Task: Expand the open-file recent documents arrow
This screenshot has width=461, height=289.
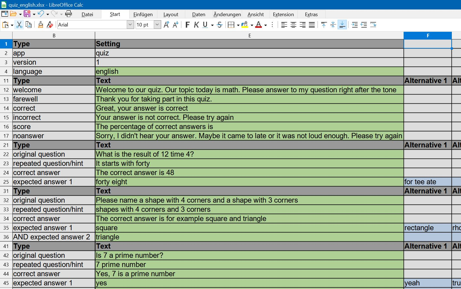Action: click(20, 14)
